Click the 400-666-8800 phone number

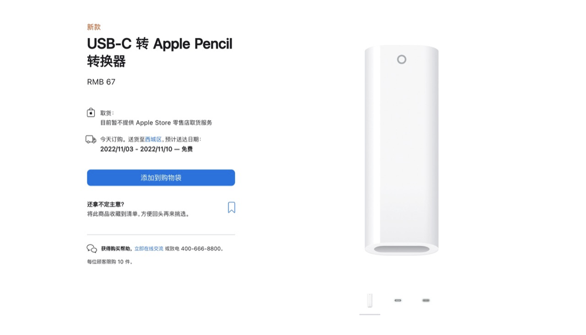coord(201,249)
